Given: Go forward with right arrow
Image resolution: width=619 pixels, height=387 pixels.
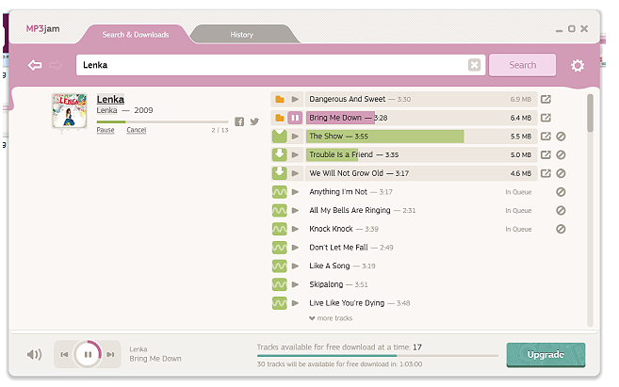Looking at the screenshot, I should [x=56, y=65].
